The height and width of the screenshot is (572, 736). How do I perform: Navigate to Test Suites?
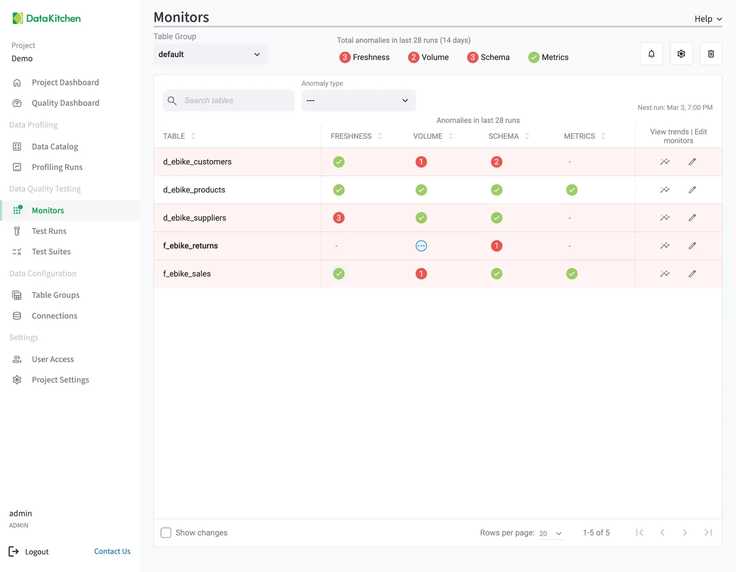pos(51,252)
